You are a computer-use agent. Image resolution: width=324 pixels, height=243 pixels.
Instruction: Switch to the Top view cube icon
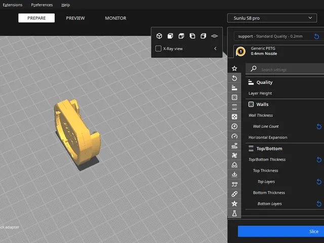(181, 36)
